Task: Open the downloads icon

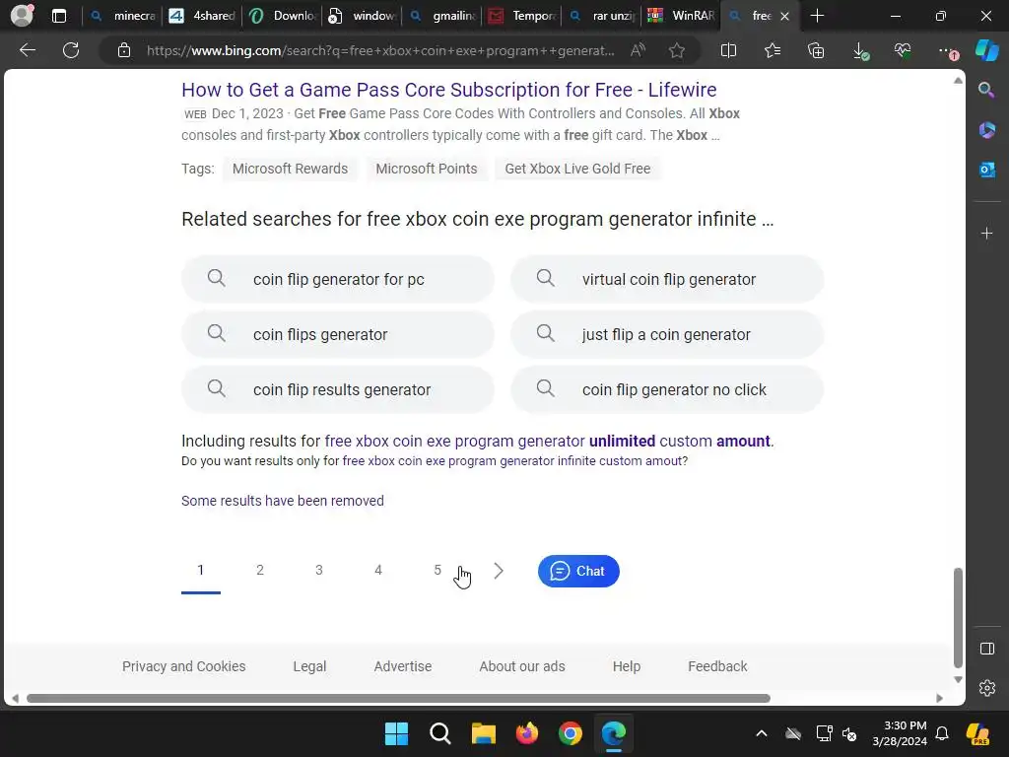Action: 860,51
